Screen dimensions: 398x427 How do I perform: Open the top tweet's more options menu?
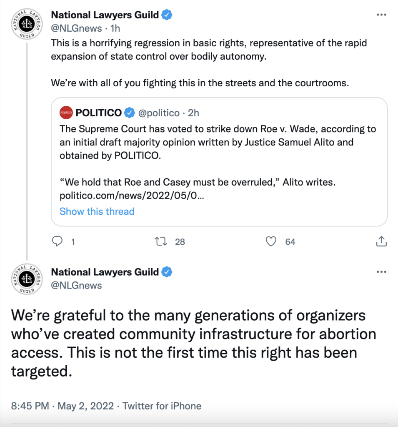tap(382, 15)
